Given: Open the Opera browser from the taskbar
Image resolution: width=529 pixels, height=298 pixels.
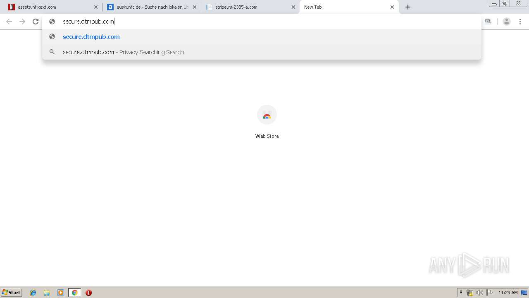Looking at the screenshot, I should [88, 293].
